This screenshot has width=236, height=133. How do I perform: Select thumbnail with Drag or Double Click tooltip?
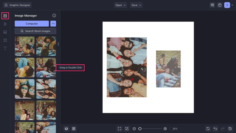coord(46,67)
